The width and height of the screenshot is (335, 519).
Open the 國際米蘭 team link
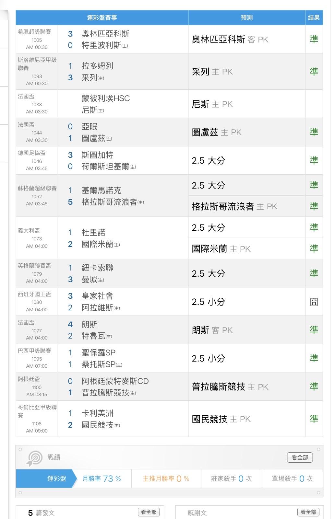coord(97,244)
